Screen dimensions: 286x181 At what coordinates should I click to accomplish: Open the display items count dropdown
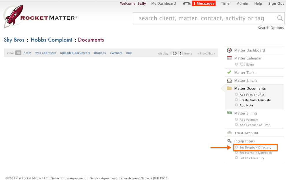click(177, 53)
